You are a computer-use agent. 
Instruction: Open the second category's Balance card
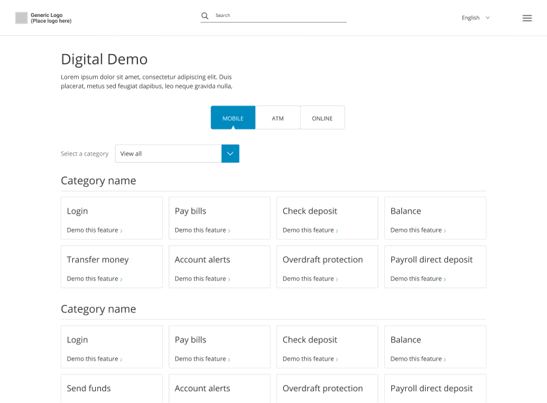pyautogui.click(x=435, y=347)
